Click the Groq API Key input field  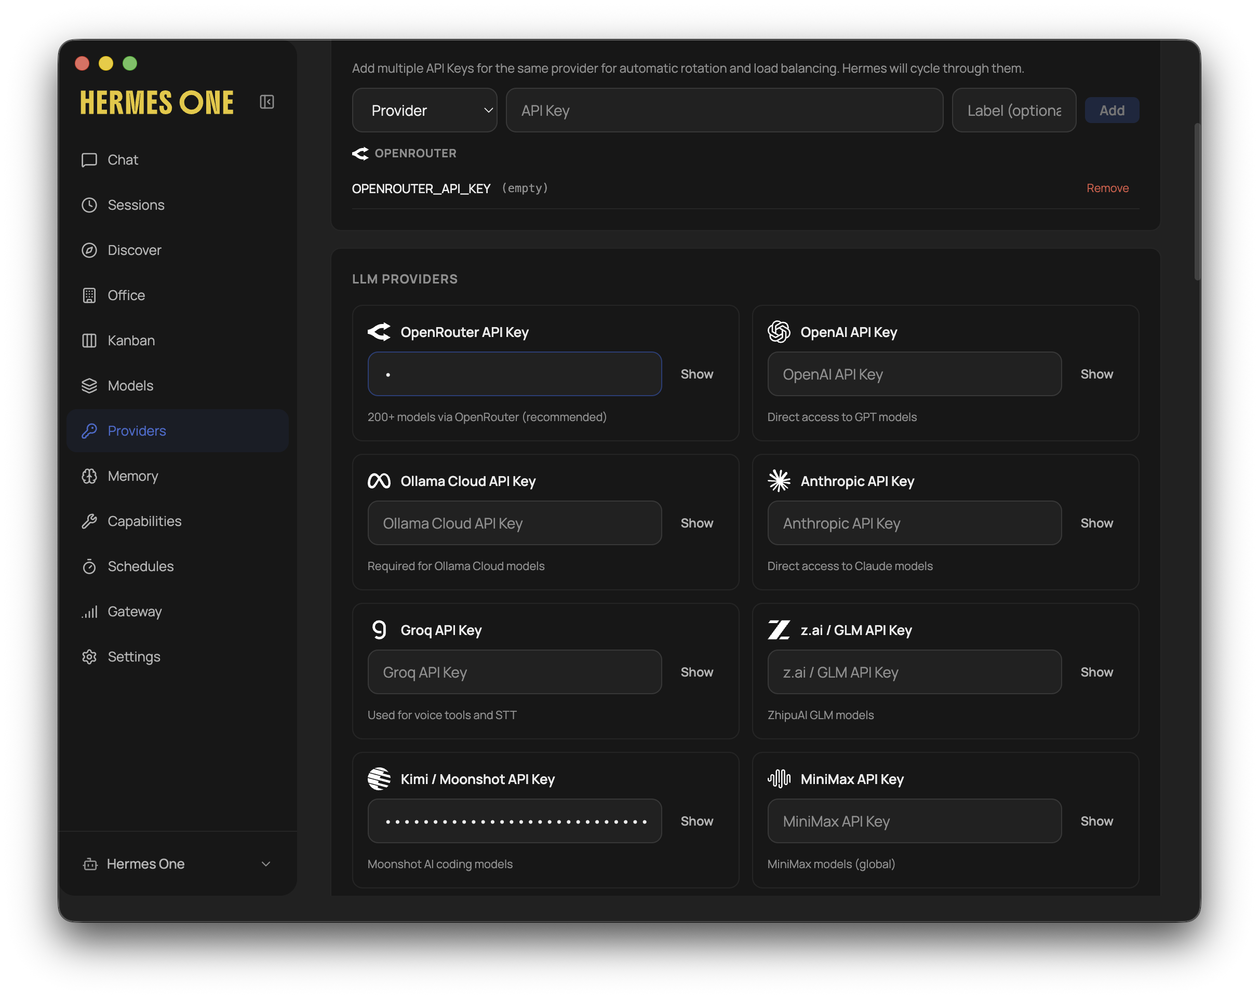point(515,672)
